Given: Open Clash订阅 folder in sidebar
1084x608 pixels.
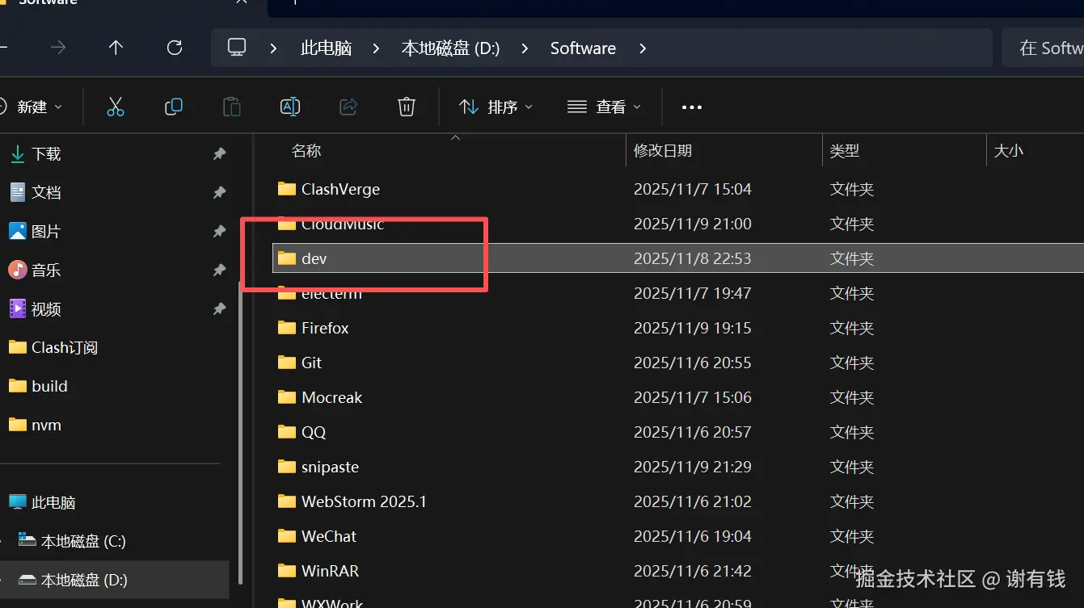Looking at the screenshot, I should point(65,347).
